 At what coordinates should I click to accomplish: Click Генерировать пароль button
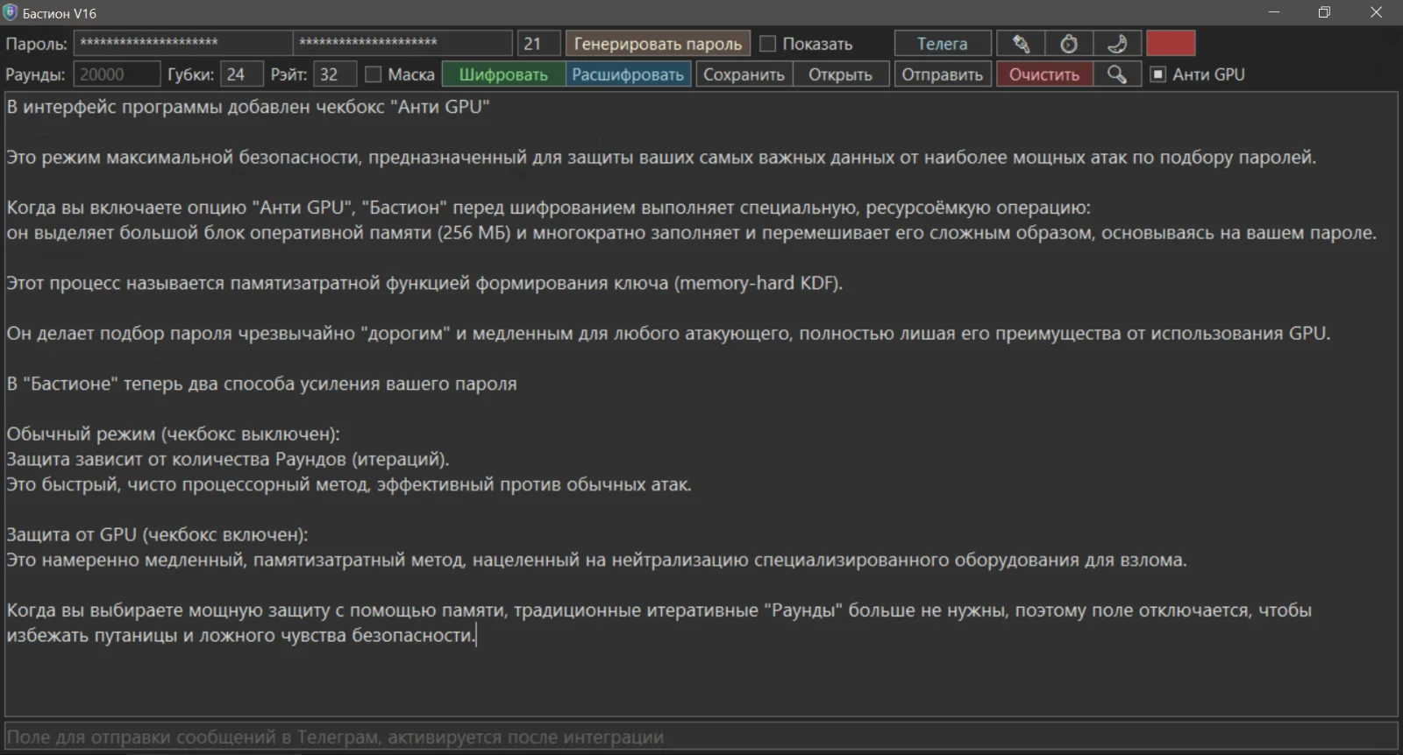tap(658, 44)
